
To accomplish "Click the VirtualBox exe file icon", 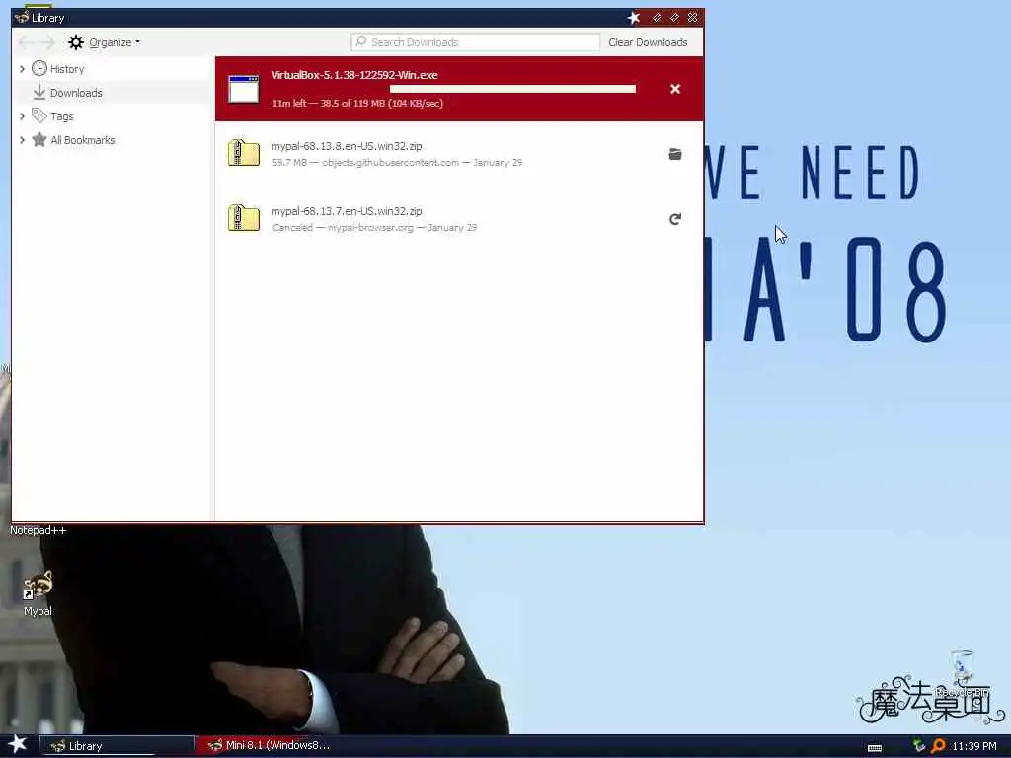I will (x=244, y=89).
